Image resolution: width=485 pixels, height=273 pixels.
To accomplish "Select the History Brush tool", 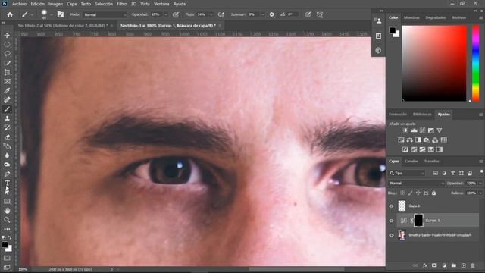I will [x=7, y=127].
